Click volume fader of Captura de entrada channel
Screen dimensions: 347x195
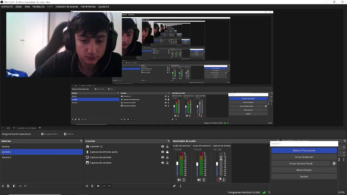click(x=217, y=164)
